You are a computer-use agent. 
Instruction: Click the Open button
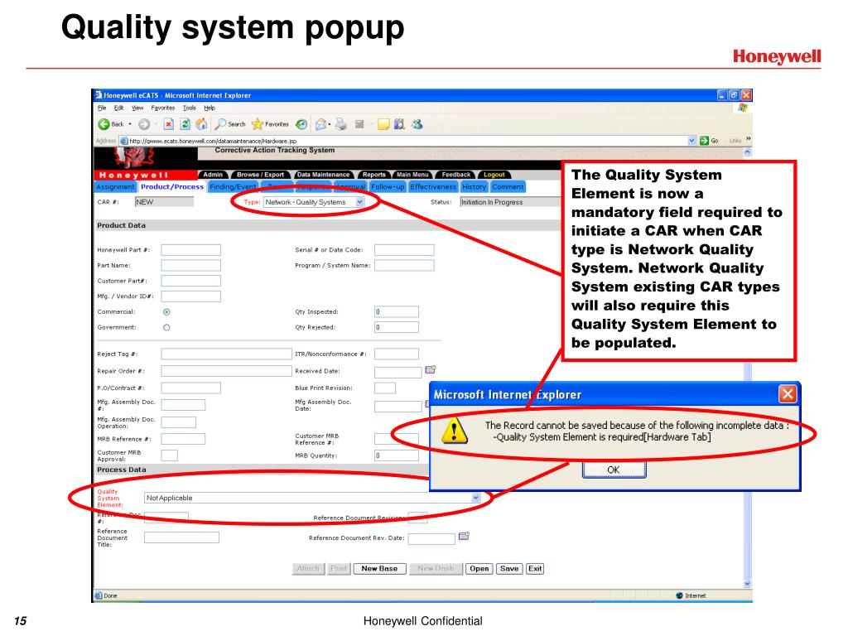click(x=479, y=568)
